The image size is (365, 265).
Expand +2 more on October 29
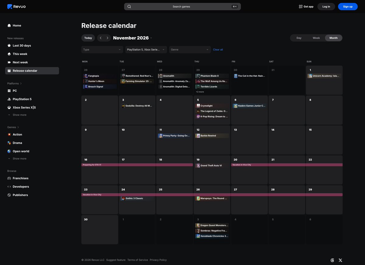point(200,92)
